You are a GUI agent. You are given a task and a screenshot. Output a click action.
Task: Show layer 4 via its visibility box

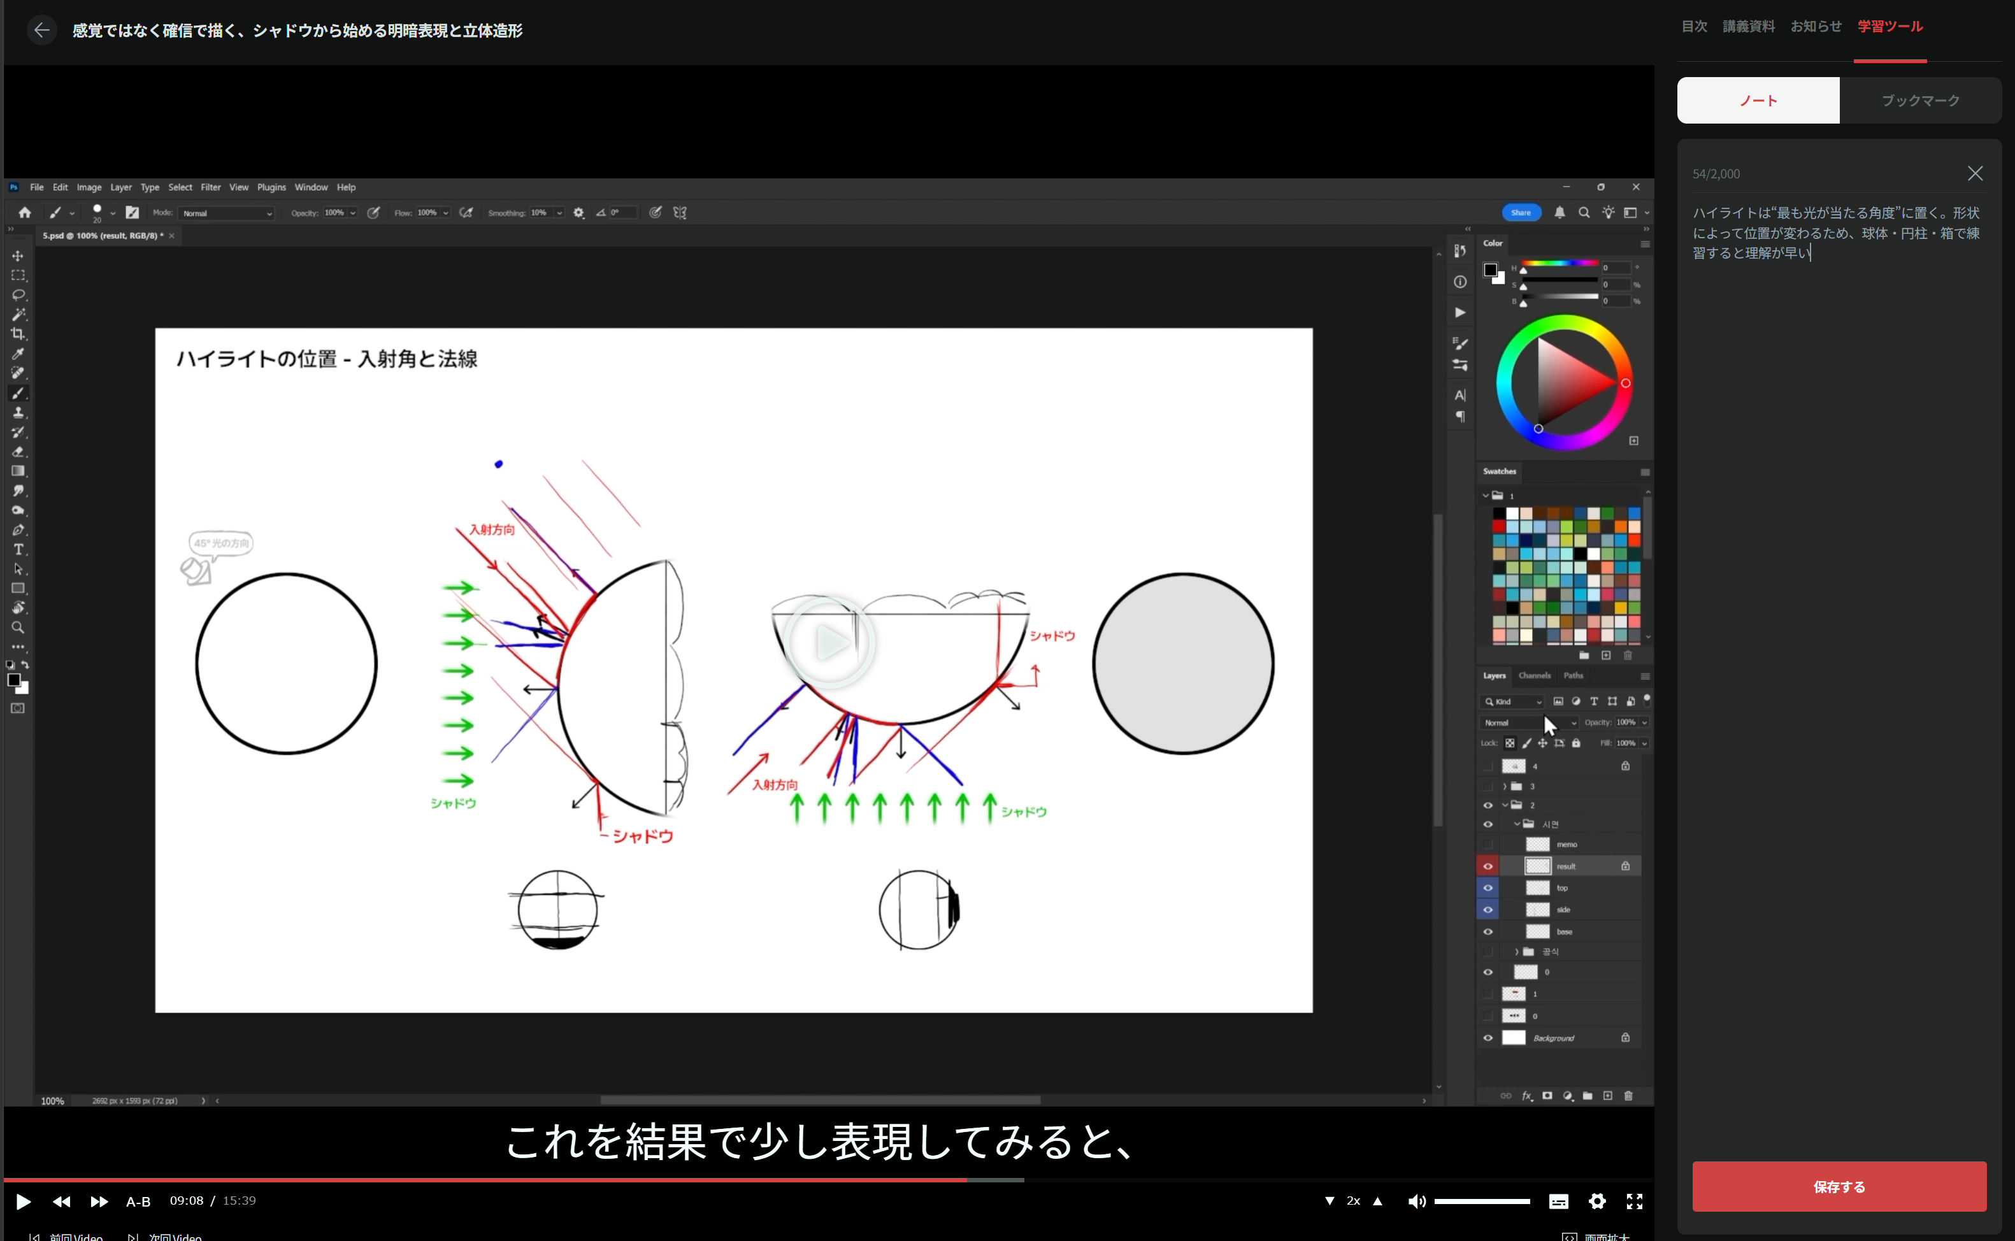(x=1488, y=766)
